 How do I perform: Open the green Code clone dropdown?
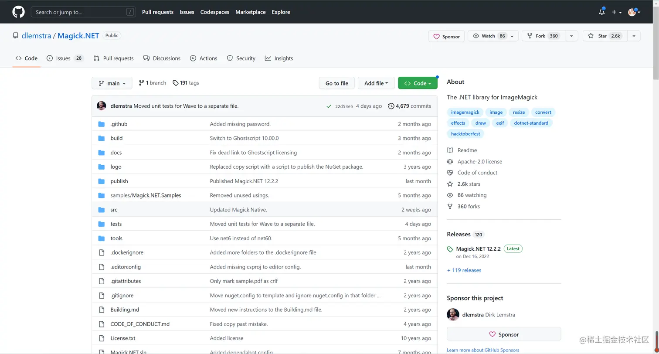click(x=418, y=83)
